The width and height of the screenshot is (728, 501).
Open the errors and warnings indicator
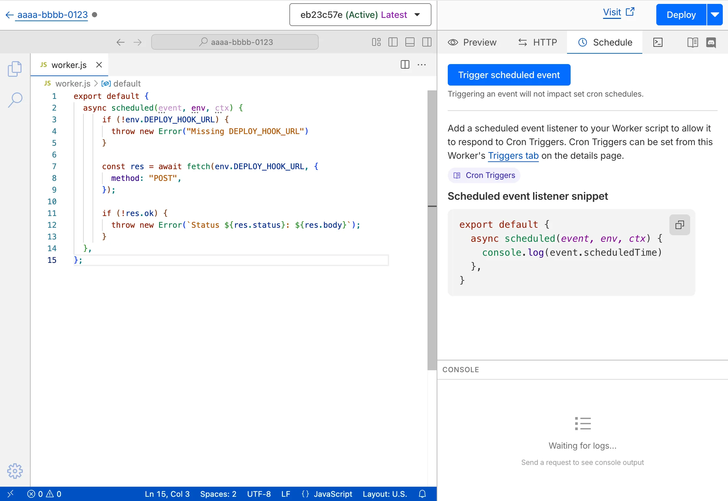tap(44, 494)
